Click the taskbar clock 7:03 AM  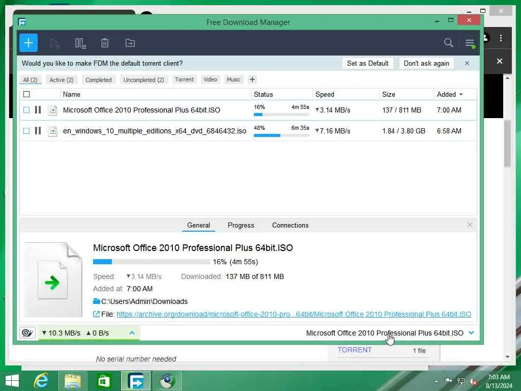(499, 377)
